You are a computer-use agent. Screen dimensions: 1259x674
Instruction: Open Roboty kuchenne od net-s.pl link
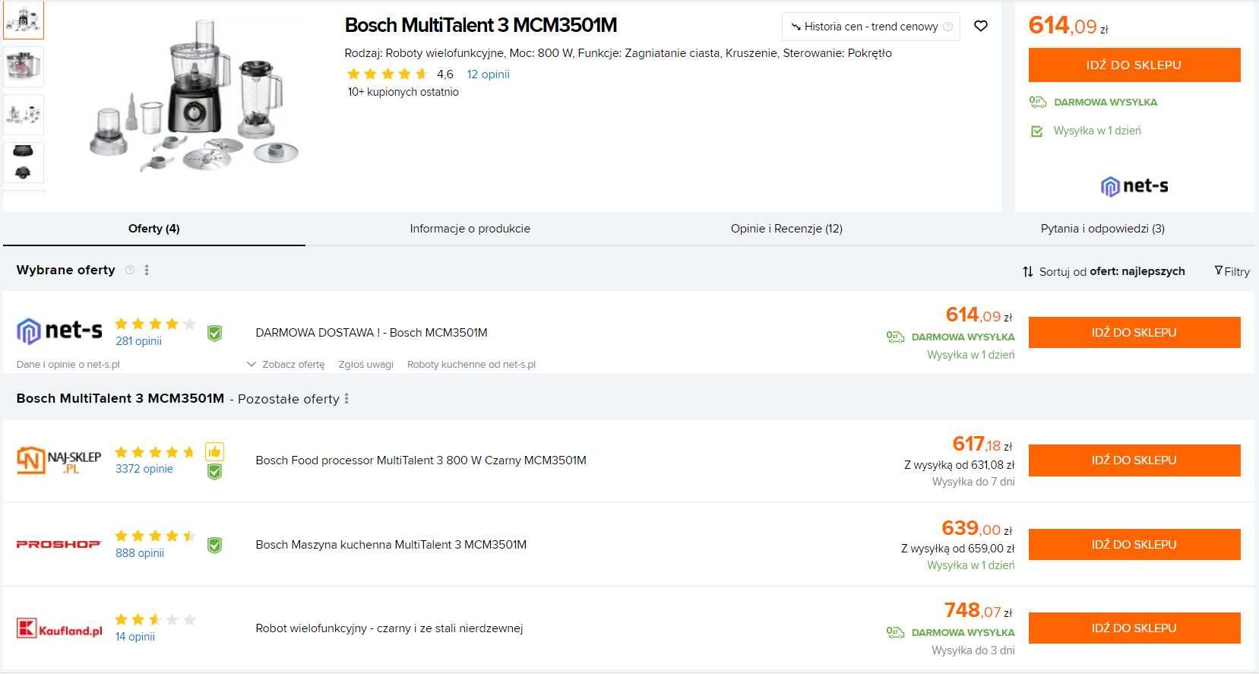point(471,365)
